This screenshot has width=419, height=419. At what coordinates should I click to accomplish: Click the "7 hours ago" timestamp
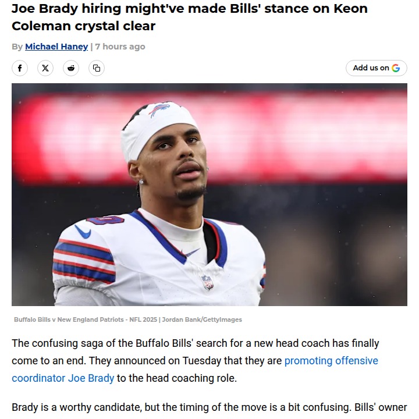pos(120,47)
